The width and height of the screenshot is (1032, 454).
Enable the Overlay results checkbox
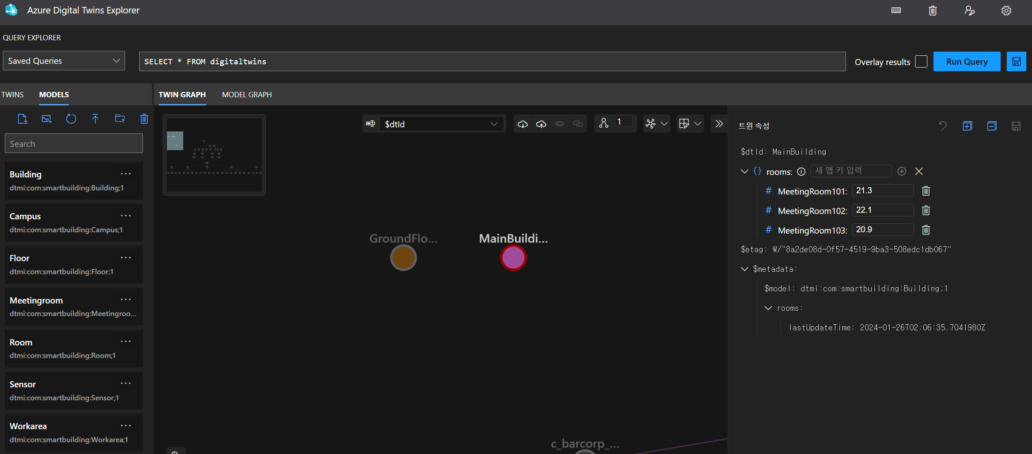[921, 61]
